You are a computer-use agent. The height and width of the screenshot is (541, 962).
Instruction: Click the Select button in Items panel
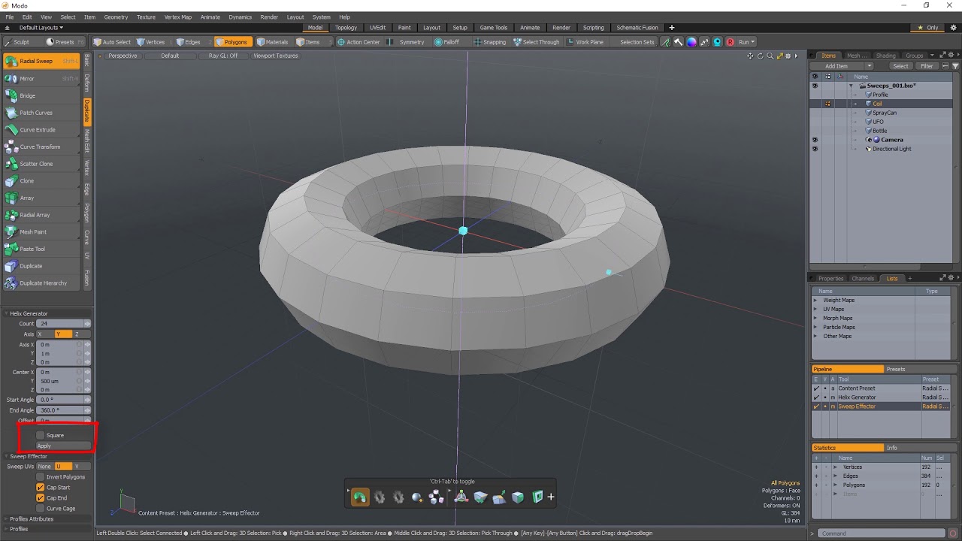[900, 66]
